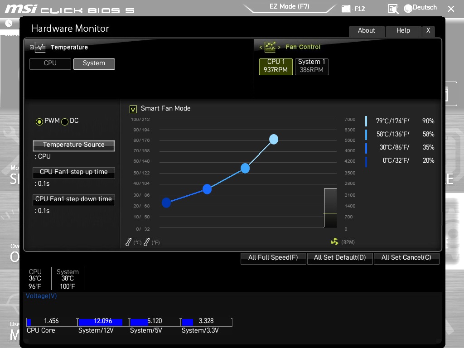464x348 pixels.
Task: Select the PWM radio button
Action: pos(39,121)
